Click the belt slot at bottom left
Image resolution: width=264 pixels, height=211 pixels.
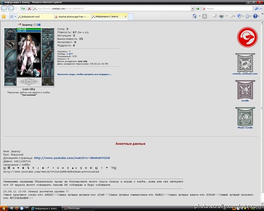10,82
